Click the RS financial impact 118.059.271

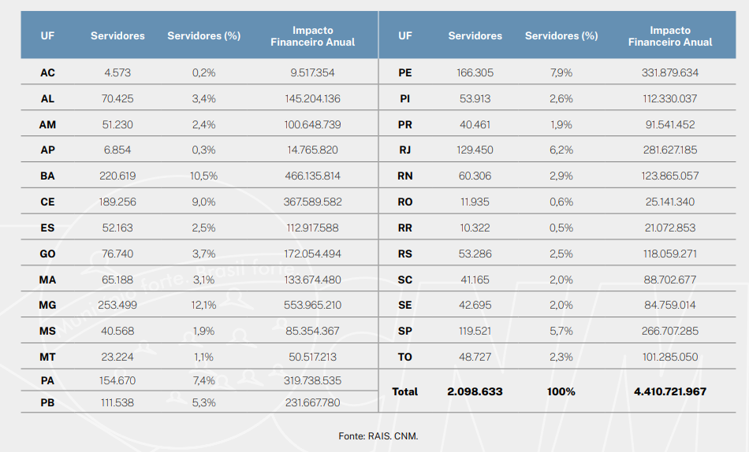(x=670, y=254)
